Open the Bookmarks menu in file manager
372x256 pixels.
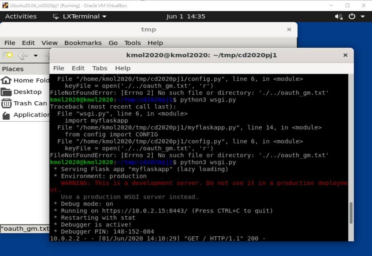pos(83,43)
